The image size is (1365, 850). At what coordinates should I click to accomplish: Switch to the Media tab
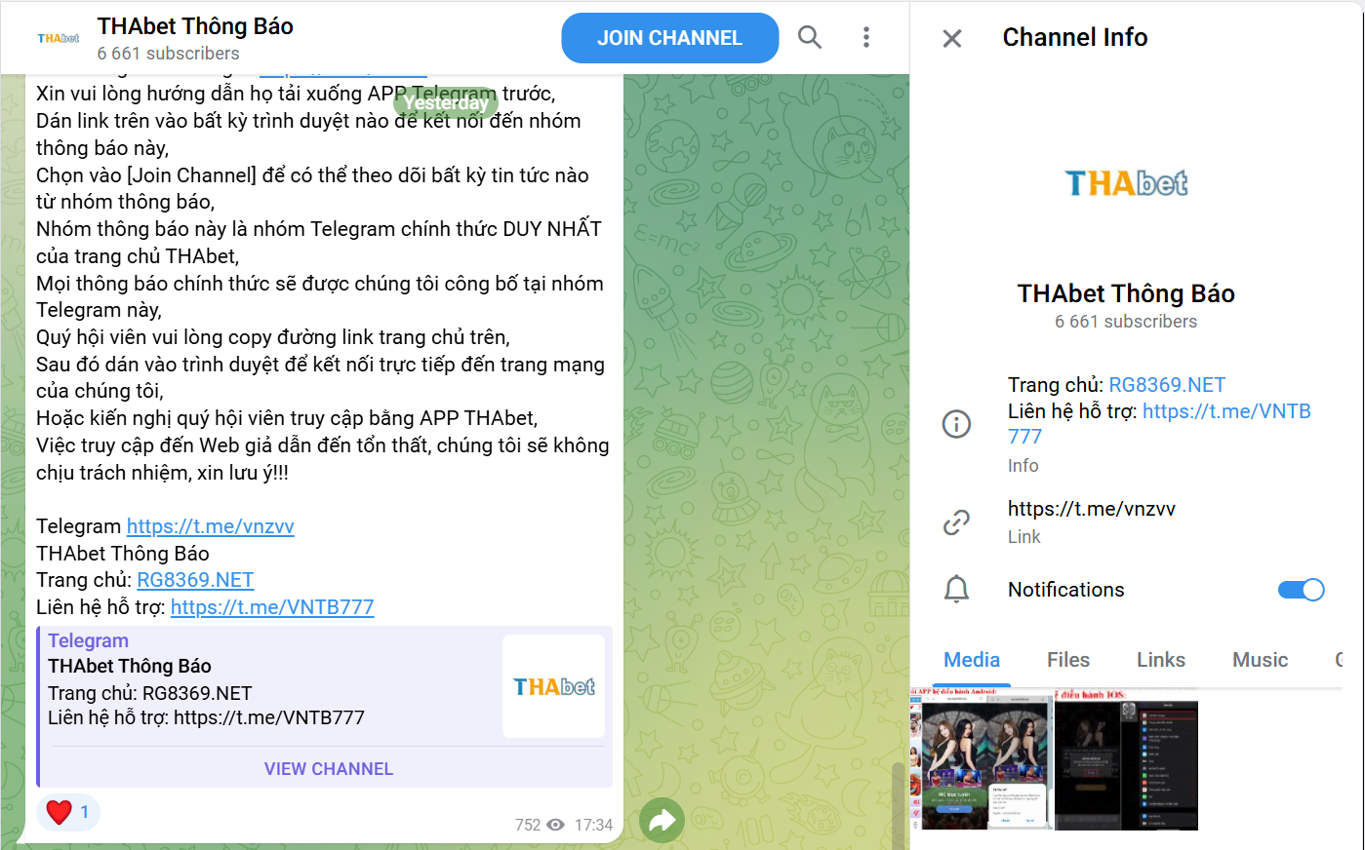coord(972,660)
